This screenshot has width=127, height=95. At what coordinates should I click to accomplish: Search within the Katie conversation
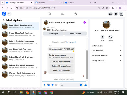click(x=110, y=37)
